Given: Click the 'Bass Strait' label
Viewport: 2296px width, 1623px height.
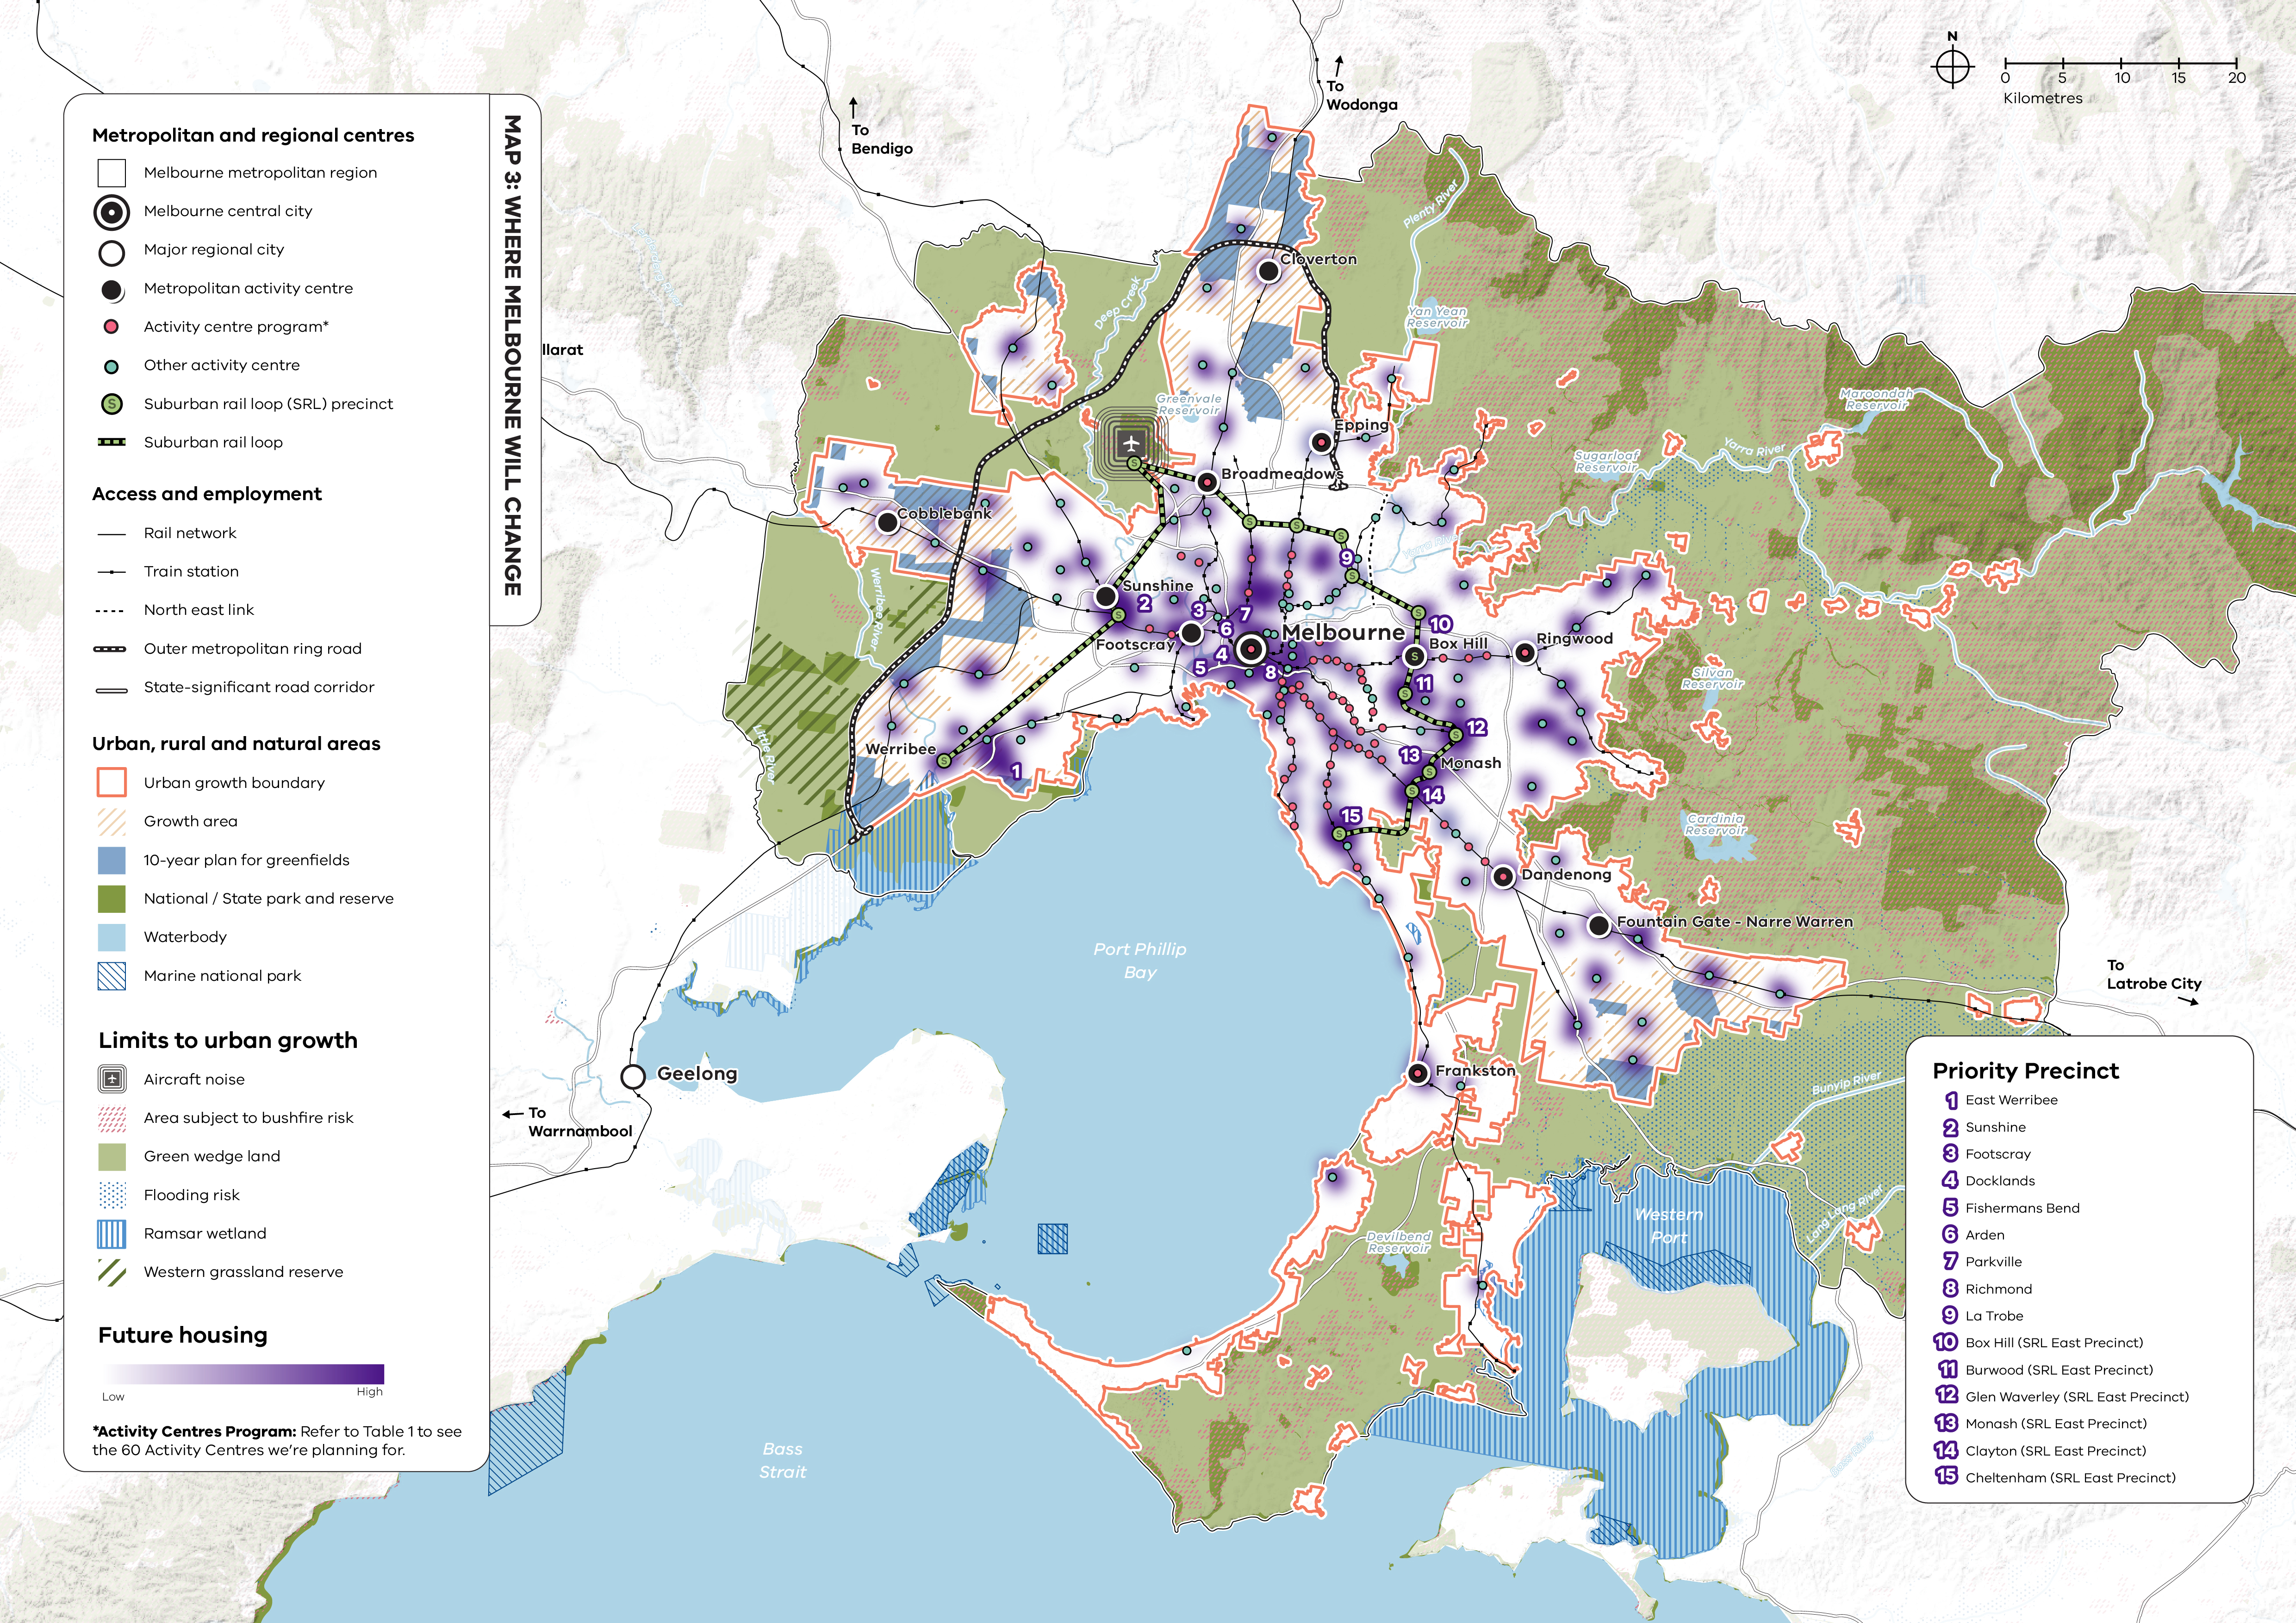Looking at the screenshot, I should point(782,1460).
